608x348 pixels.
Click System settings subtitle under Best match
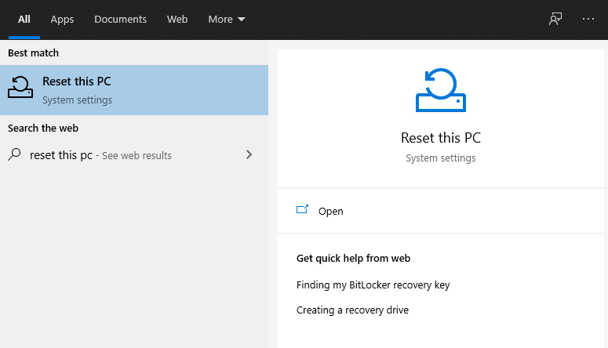(x=77, y=100)
